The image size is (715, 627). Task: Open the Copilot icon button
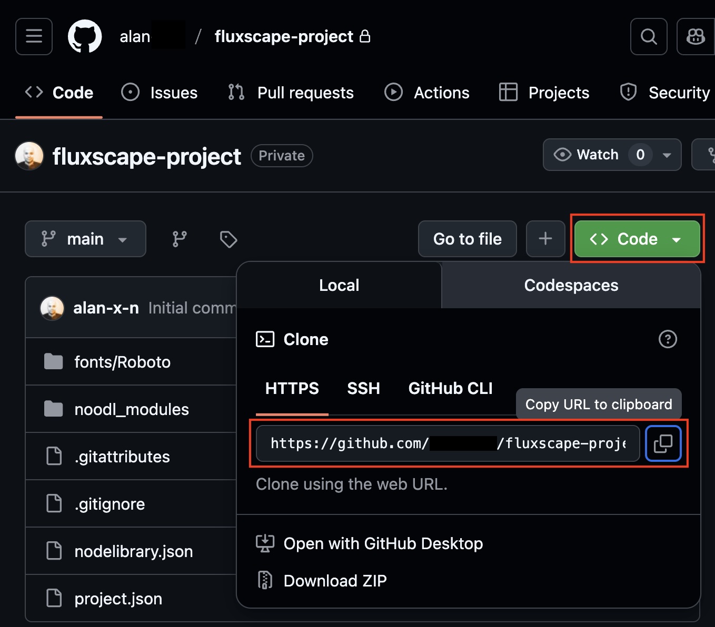(x=695, y=36)
